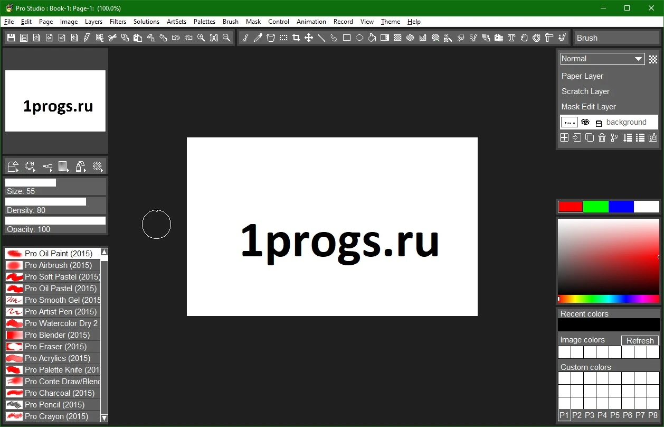The height and width of the screenshot is (427, 664).
Task: Select the ellipse shape tool
Action: pos(359,38)
